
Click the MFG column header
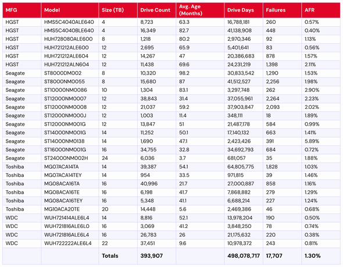pyautogui.click(x=22, y=10)
